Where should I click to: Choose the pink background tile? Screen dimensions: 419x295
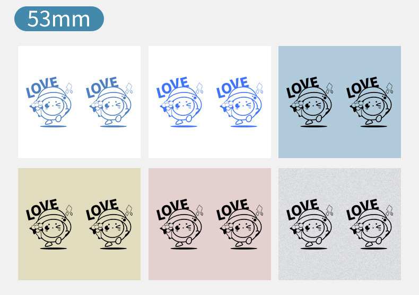[x=210, y=224]
